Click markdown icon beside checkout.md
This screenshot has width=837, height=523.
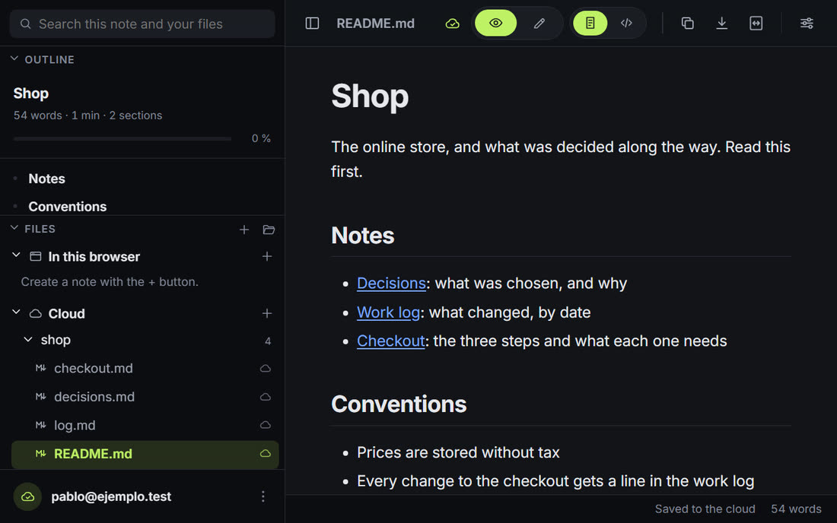click(40, 368)
